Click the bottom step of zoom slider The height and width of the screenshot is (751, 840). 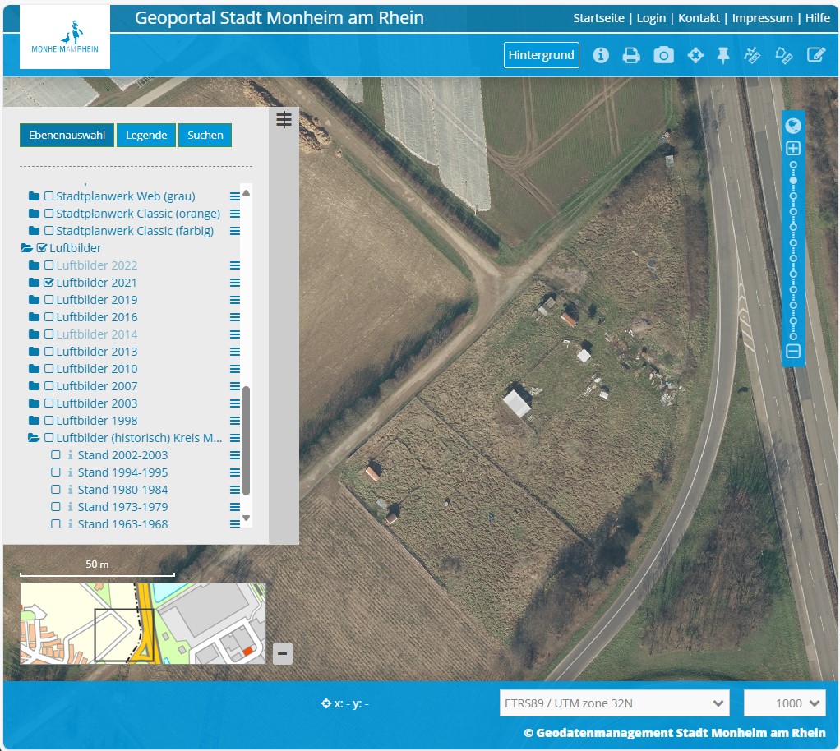(x=793, y=337)
